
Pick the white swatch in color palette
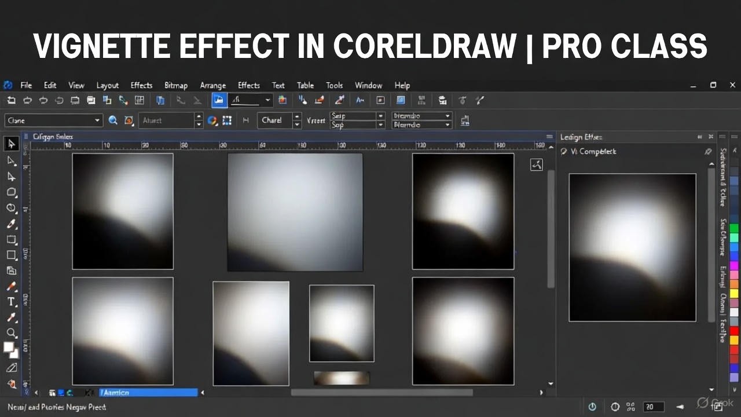[735, 313]
